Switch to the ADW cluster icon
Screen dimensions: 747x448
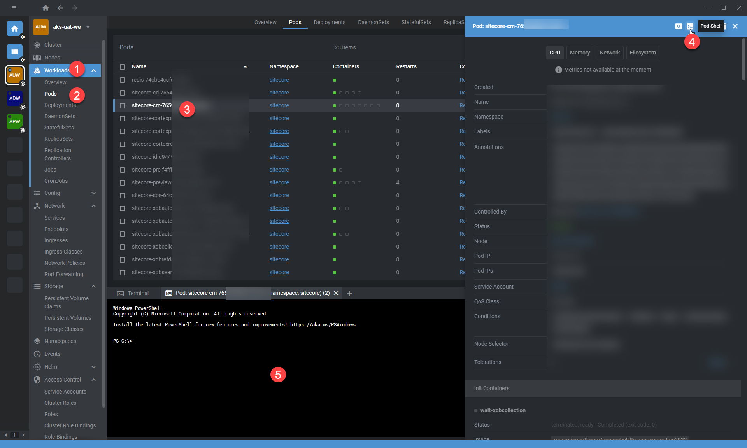[x=14, y=98]
